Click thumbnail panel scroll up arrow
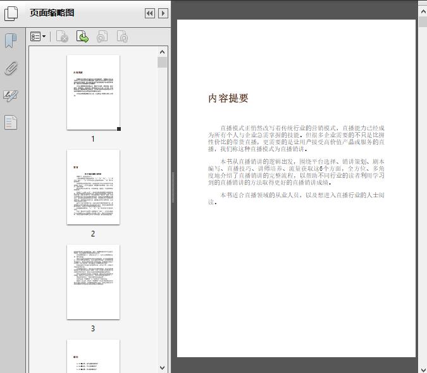427x373 pixels. coord(163,52)
